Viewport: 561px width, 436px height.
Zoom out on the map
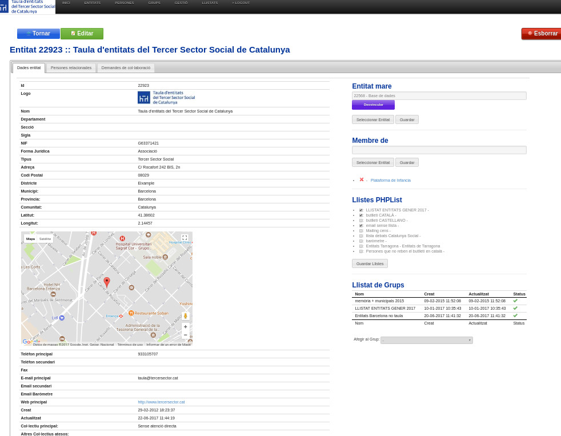click(x=185, y=335)
